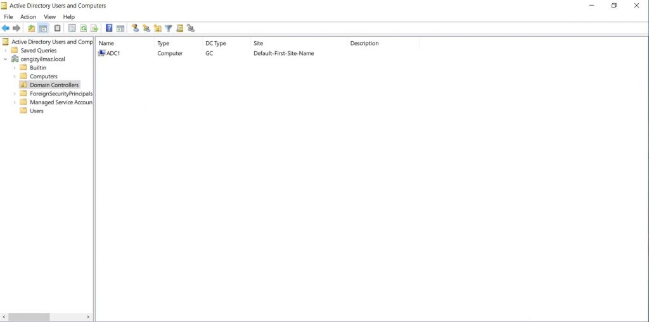This screenshot has width=649, height=322.
Task: Click the tree pane's scroll right arrow
Action: (88, 317)
